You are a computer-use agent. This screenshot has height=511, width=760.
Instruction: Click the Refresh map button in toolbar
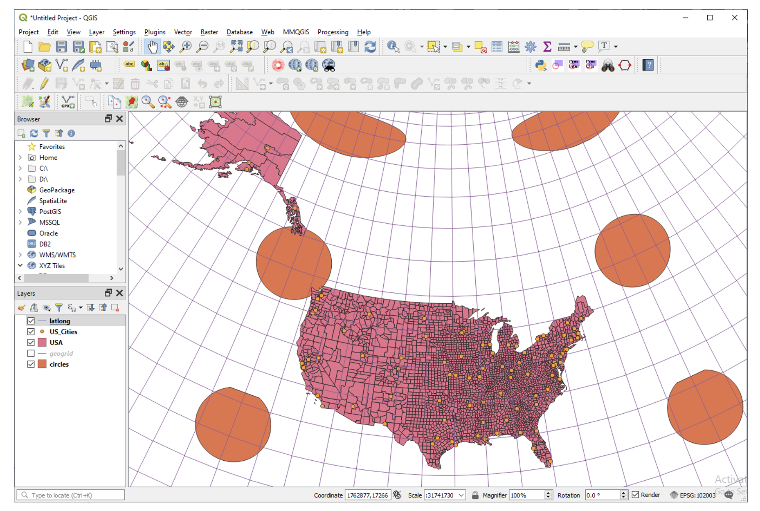[x=370, y=47]
